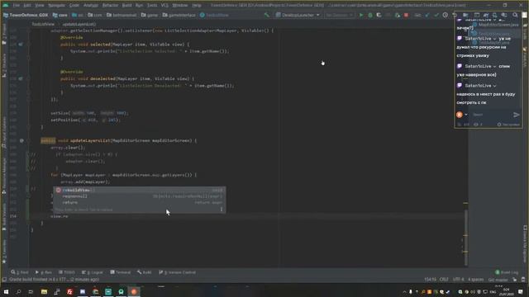Open the DesktopLauncher run configuration dropdown
This screenshot has height=297, width=529.
[x=298, y=15]
